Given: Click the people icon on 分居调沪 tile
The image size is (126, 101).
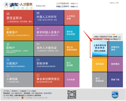Looking at the screenshot, I should point(8,60).
